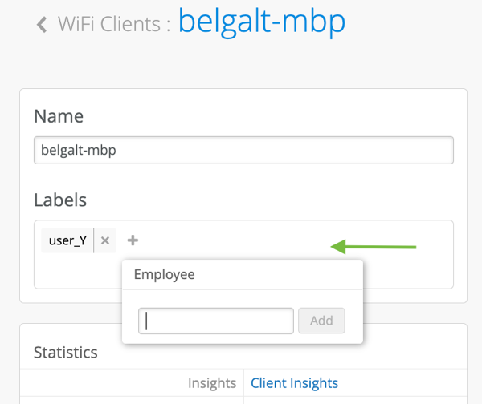Remove the user_Y label with X

click(x=105, y=240)
